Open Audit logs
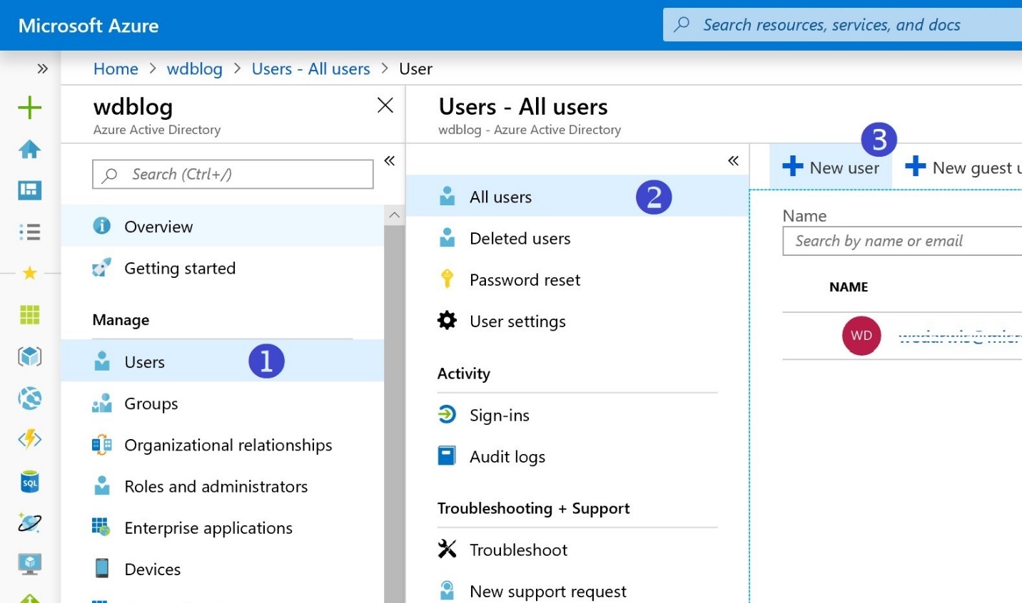The image size is (1022, 603). tap(577, 456)
